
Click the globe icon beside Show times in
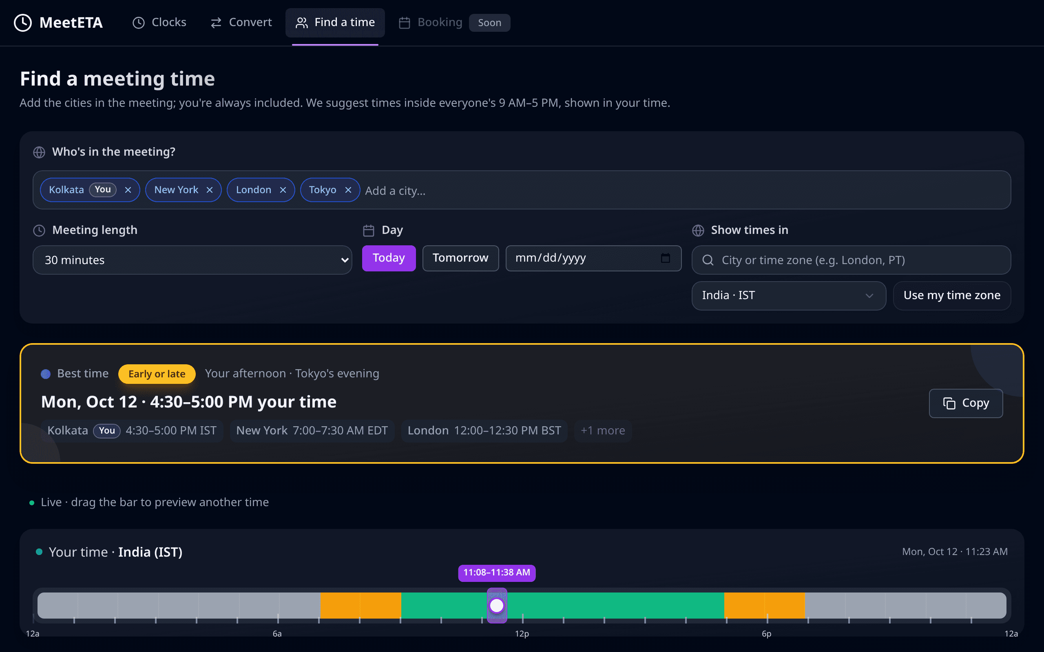point(698,230)
